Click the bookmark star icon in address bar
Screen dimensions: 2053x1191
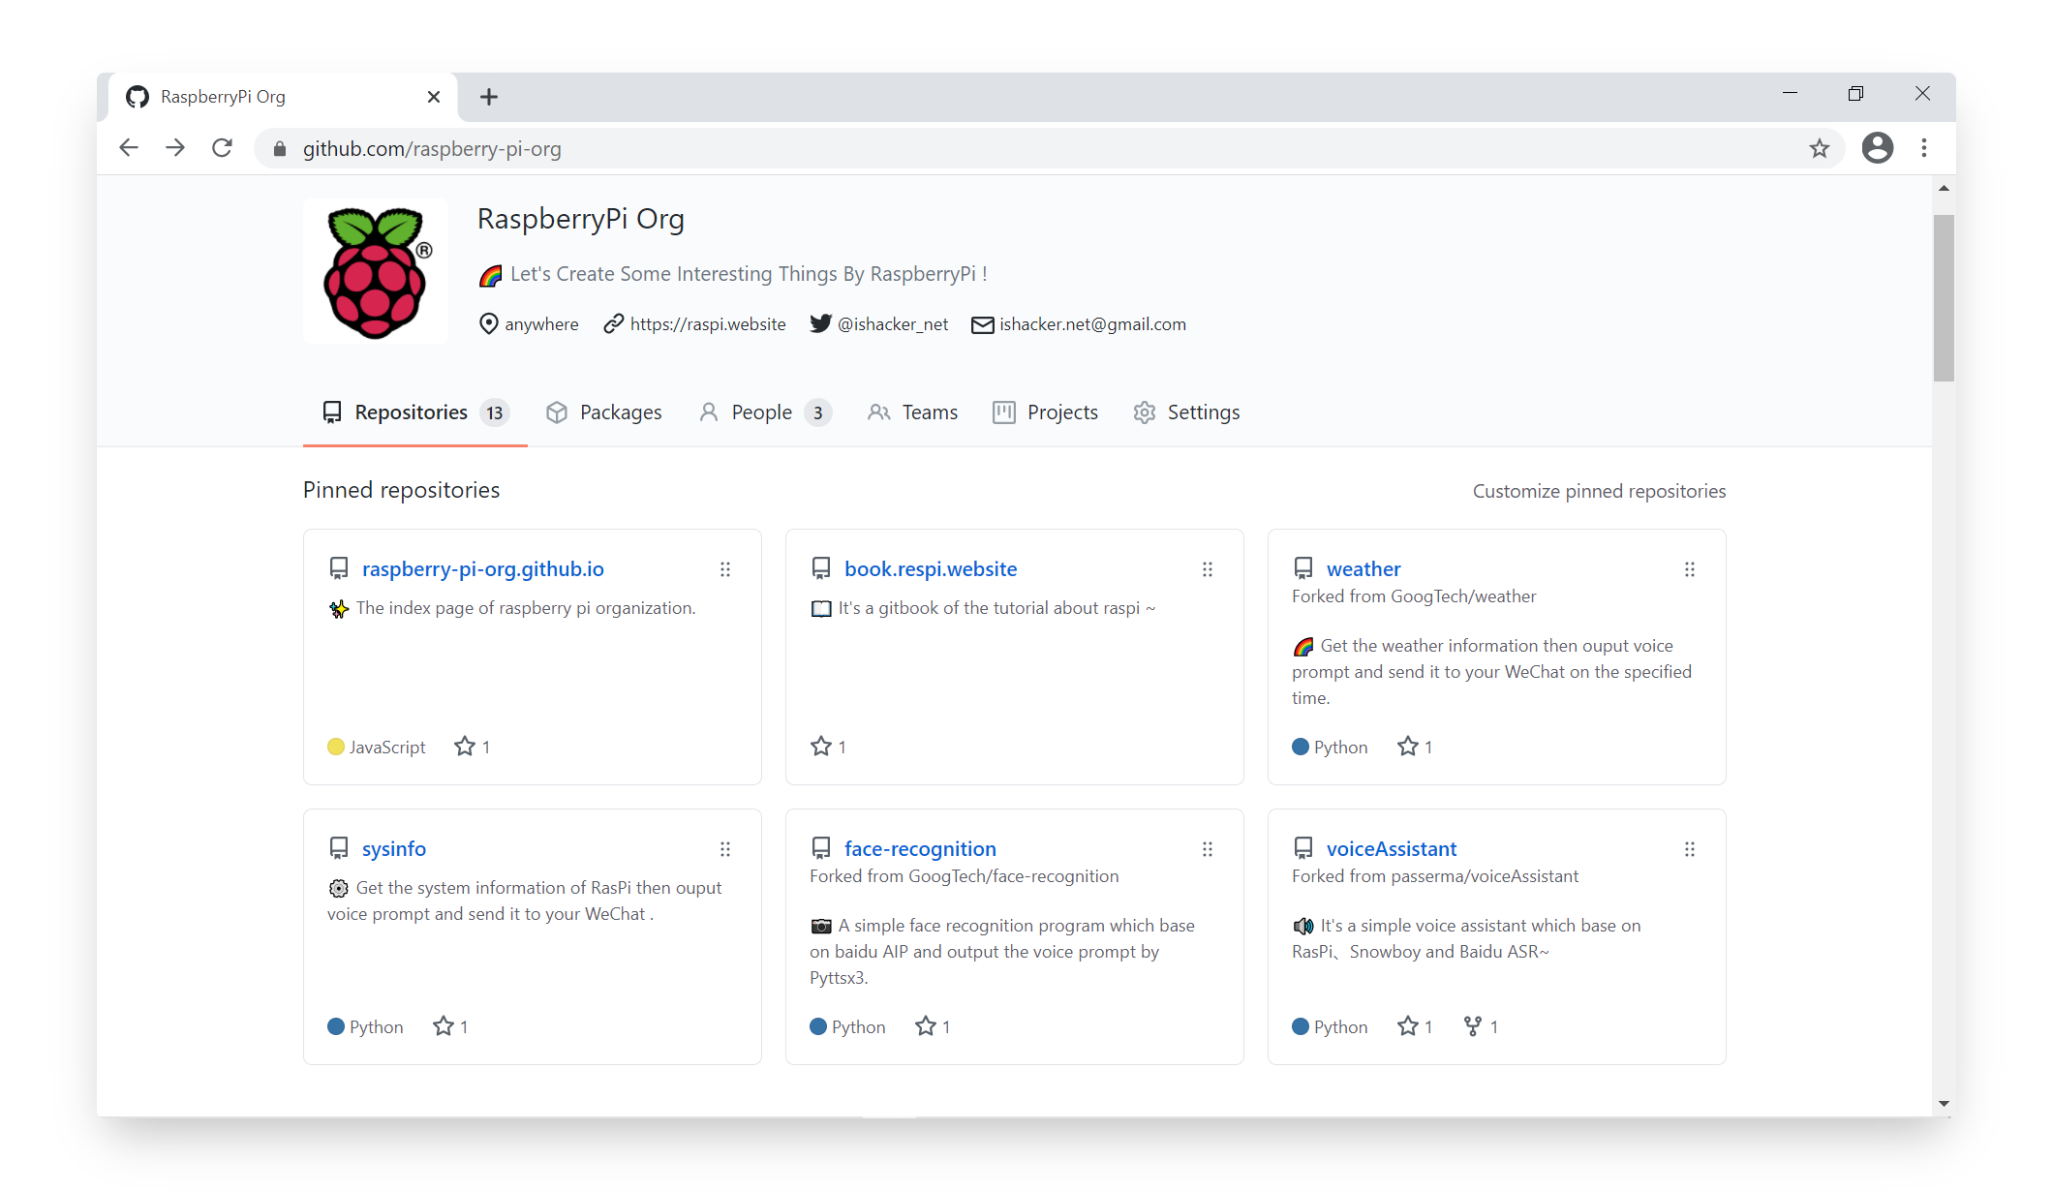pos(1819,148)
